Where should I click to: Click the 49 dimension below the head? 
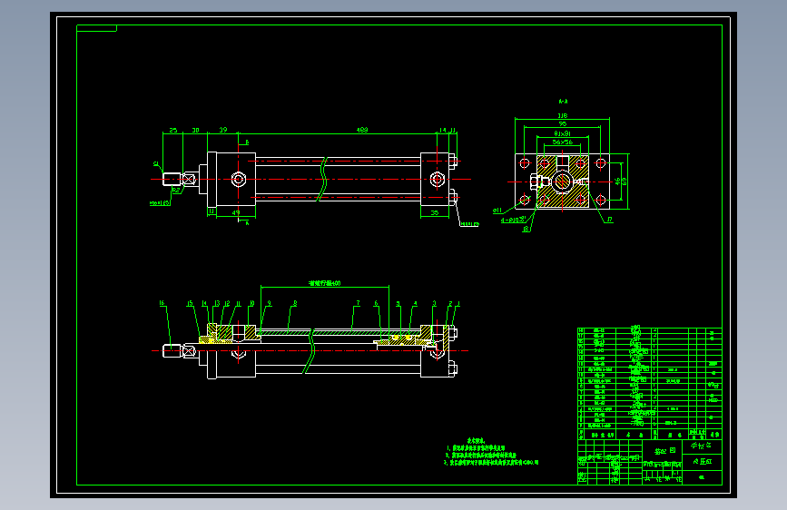(236, 213)
